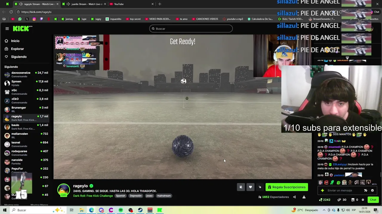Switch to YouTube browser tab

point(131,4)
